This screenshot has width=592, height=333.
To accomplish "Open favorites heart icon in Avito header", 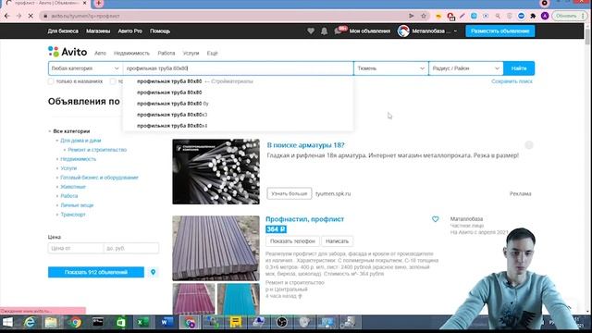I will pyautogui.click(x=311, y=31).
